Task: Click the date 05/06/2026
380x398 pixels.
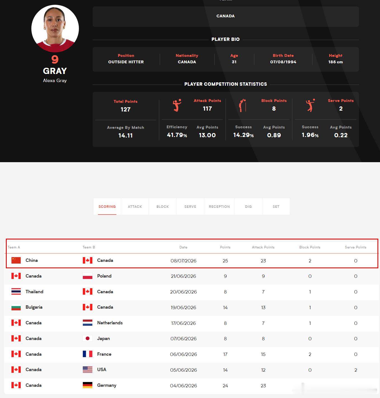Action: [184, 370]
